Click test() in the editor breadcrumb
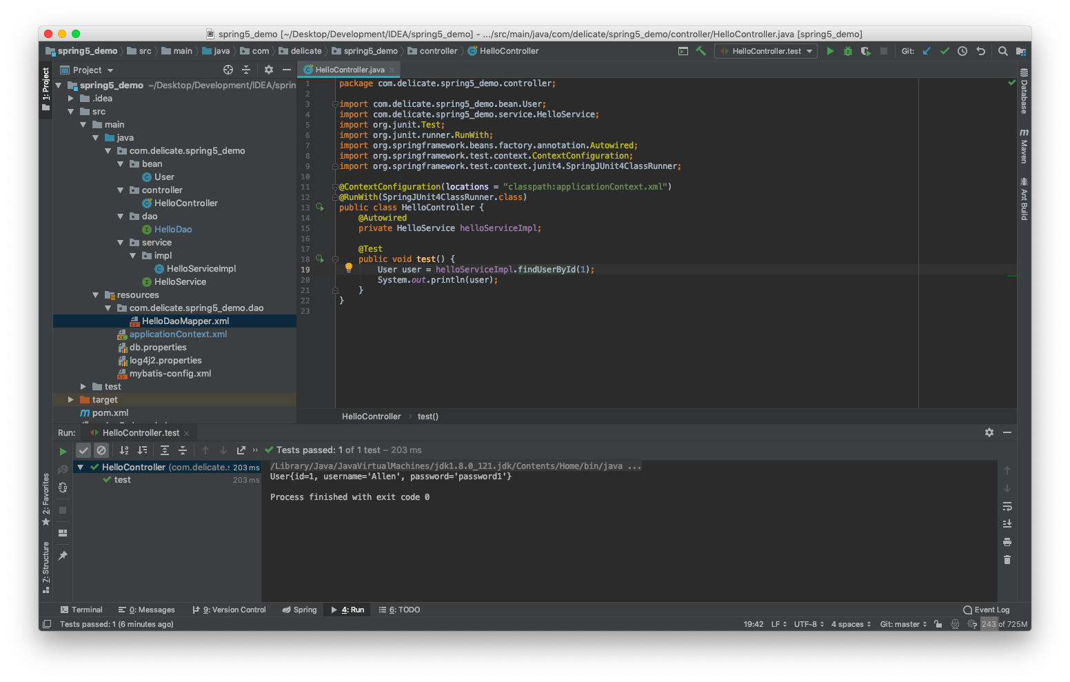Screen dimensions: 1070x682 point(428,417)
